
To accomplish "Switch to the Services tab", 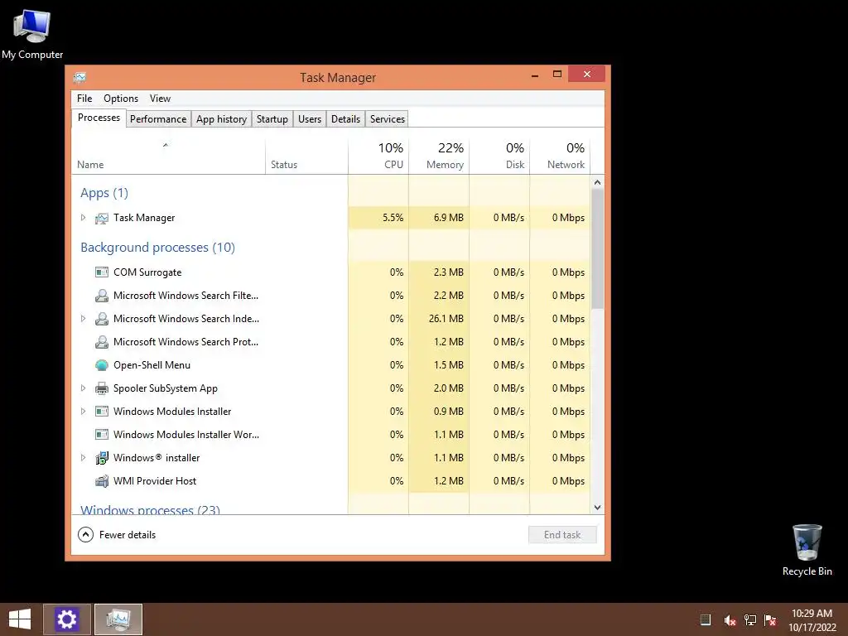I will coord(388,119).
